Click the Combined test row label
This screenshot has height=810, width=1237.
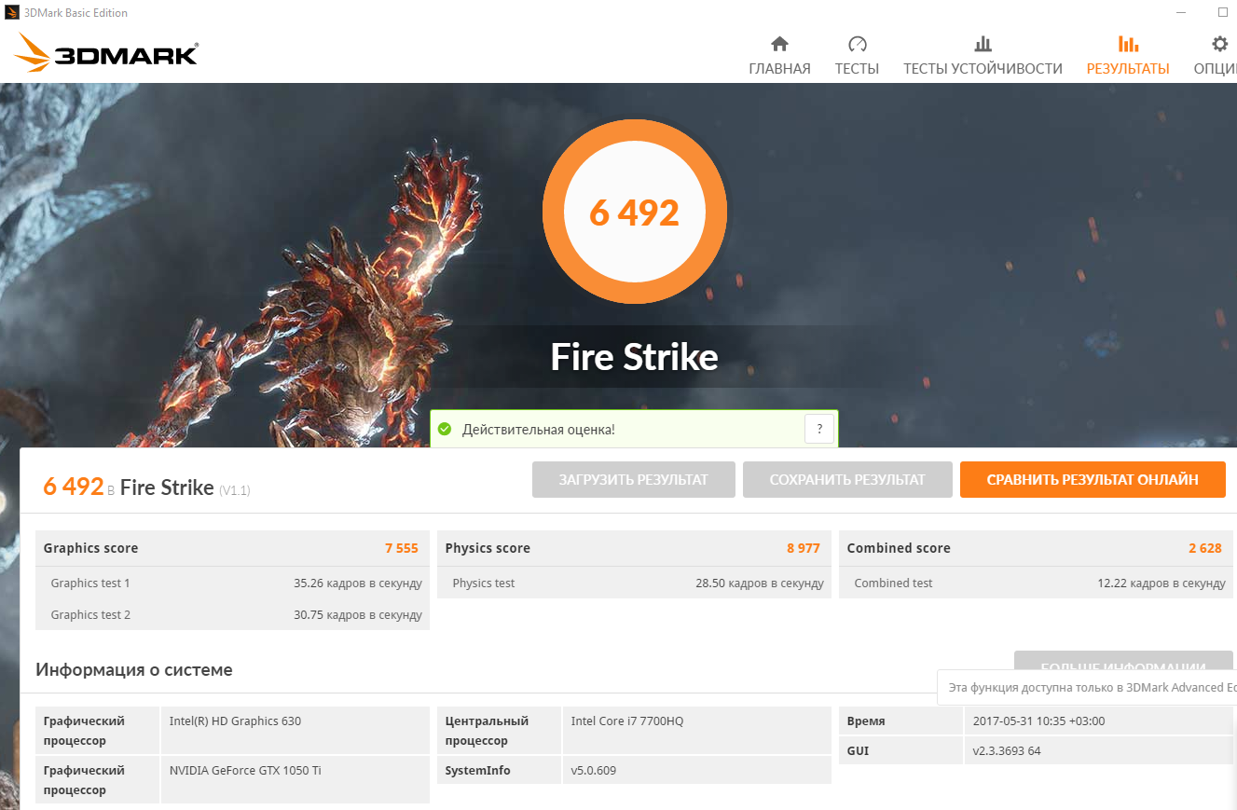pyautogui.click(x=894, y=583)
